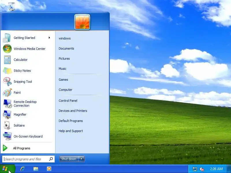Click the network status tray icon
231x173 pixels.
(195, 169)
